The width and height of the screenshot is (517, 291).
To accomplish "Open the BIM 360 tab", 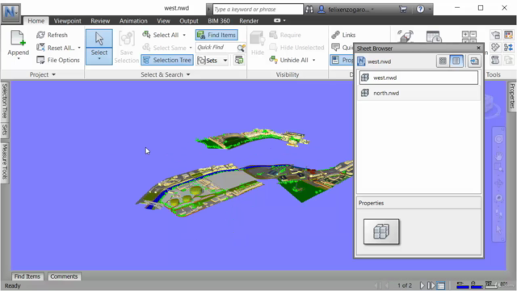I will 219,21.
